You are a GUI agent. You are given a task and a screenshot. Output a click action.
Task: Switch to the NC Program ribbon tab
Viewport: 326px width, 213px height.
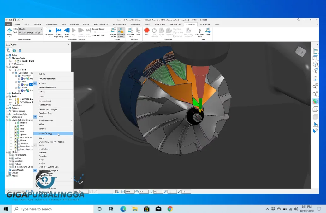(x=205, y=24)
